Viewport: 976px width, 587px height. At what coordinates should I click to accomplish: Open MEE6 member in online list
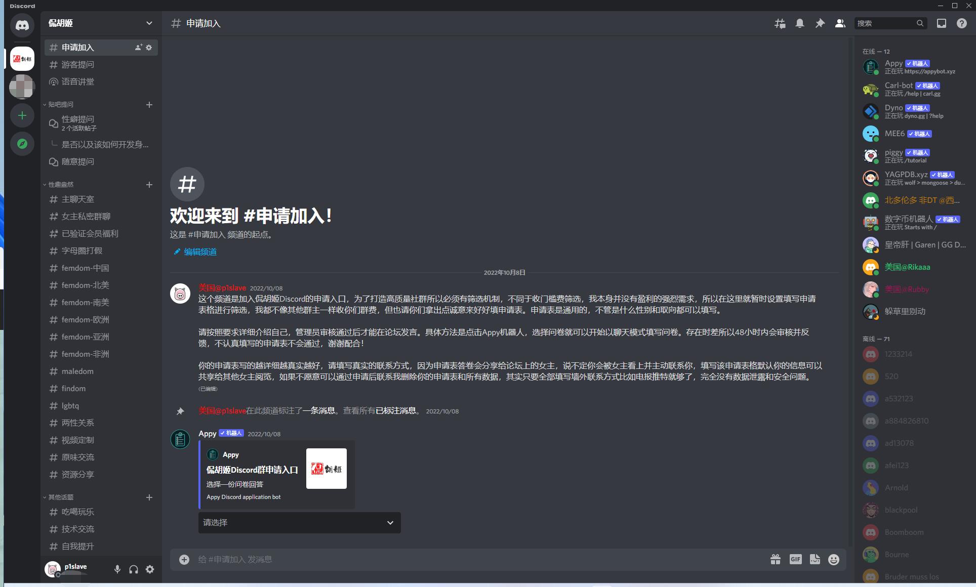click(x=914, y=134)
